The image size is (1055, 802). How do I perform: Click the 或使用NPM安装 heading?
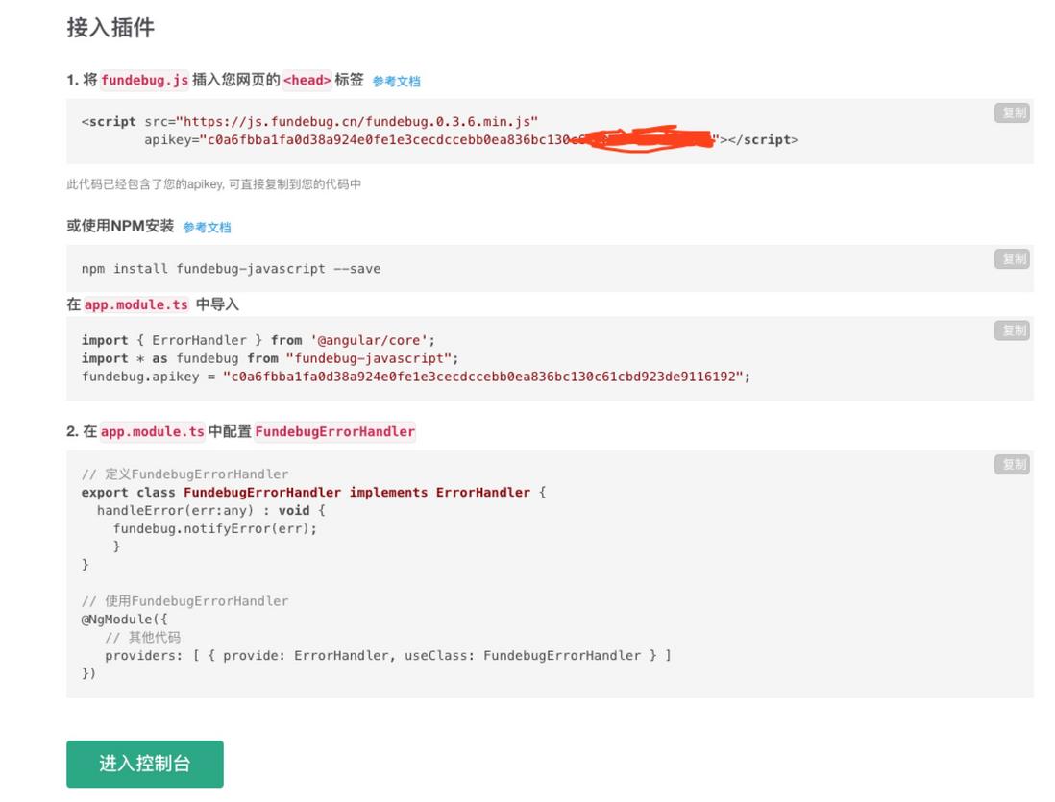[x=120, y=226]
